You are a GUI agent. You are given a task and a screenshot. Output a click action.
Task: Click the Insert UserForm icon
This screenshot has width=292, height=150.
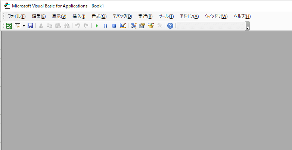click(x=18, y=26)
